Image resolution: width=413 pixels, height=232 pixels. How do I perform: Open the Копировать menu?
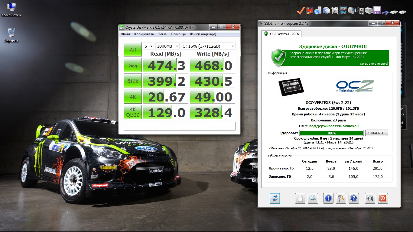pyautogui.click(x=144, y=34)
